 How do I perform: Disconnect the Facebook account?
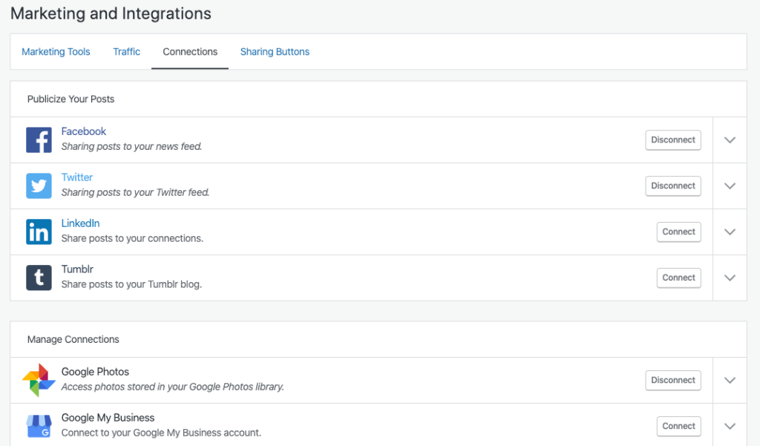coord(672,140)
